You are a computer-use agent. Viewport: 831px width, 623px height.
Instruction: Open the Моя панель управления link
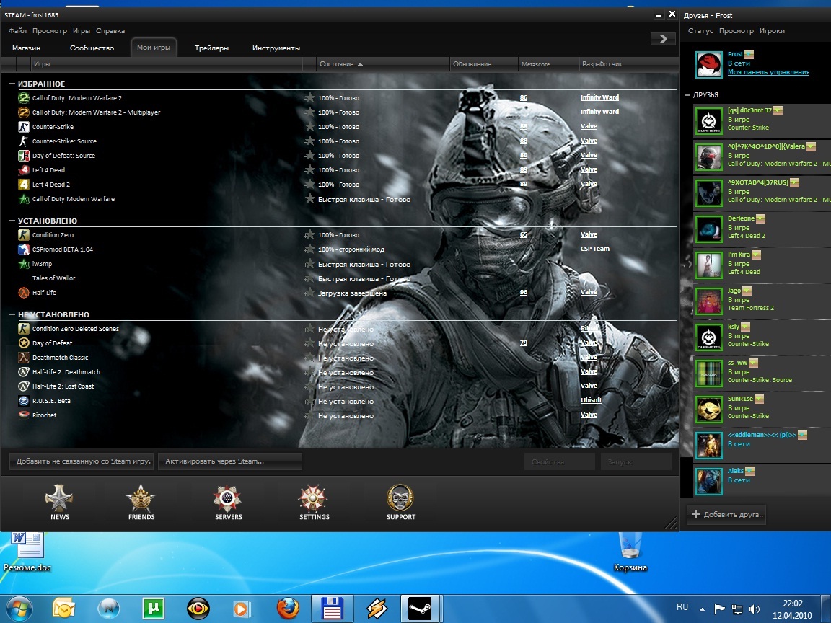768,72
